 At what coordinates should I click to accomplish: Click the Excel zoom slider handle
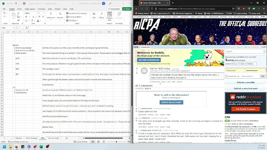coord(116,142)
